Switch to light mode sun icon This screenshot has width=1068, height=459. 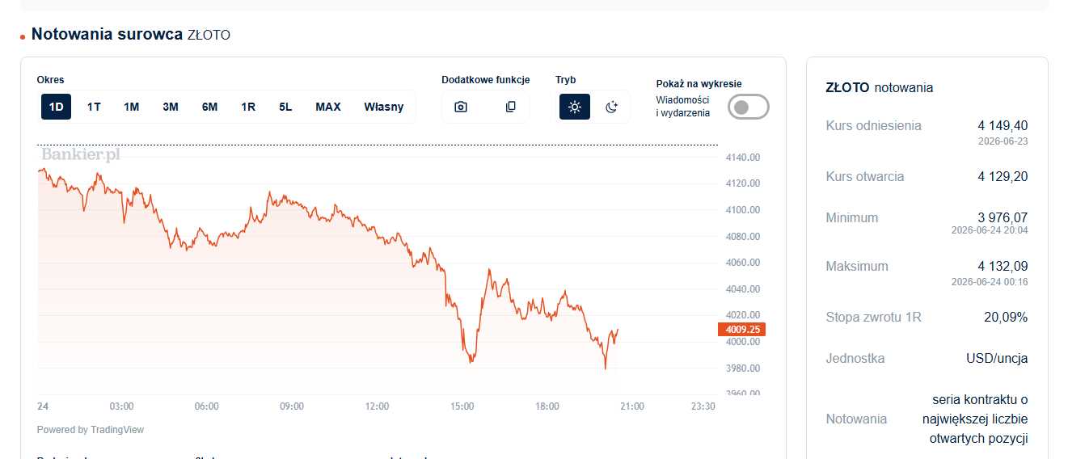coord(575,107)
